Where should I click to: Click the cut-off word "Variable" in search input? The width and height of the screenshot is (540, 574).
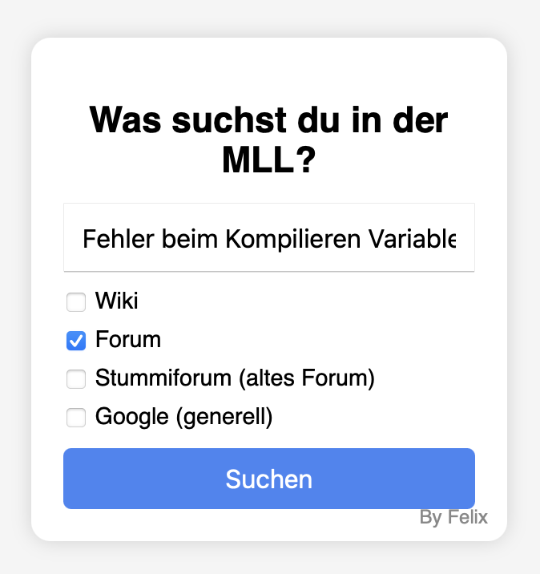(423, 239)
